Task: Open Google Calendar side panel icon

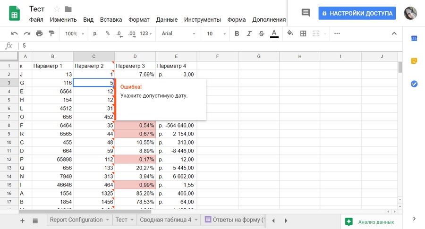Action: pos(414,38)
